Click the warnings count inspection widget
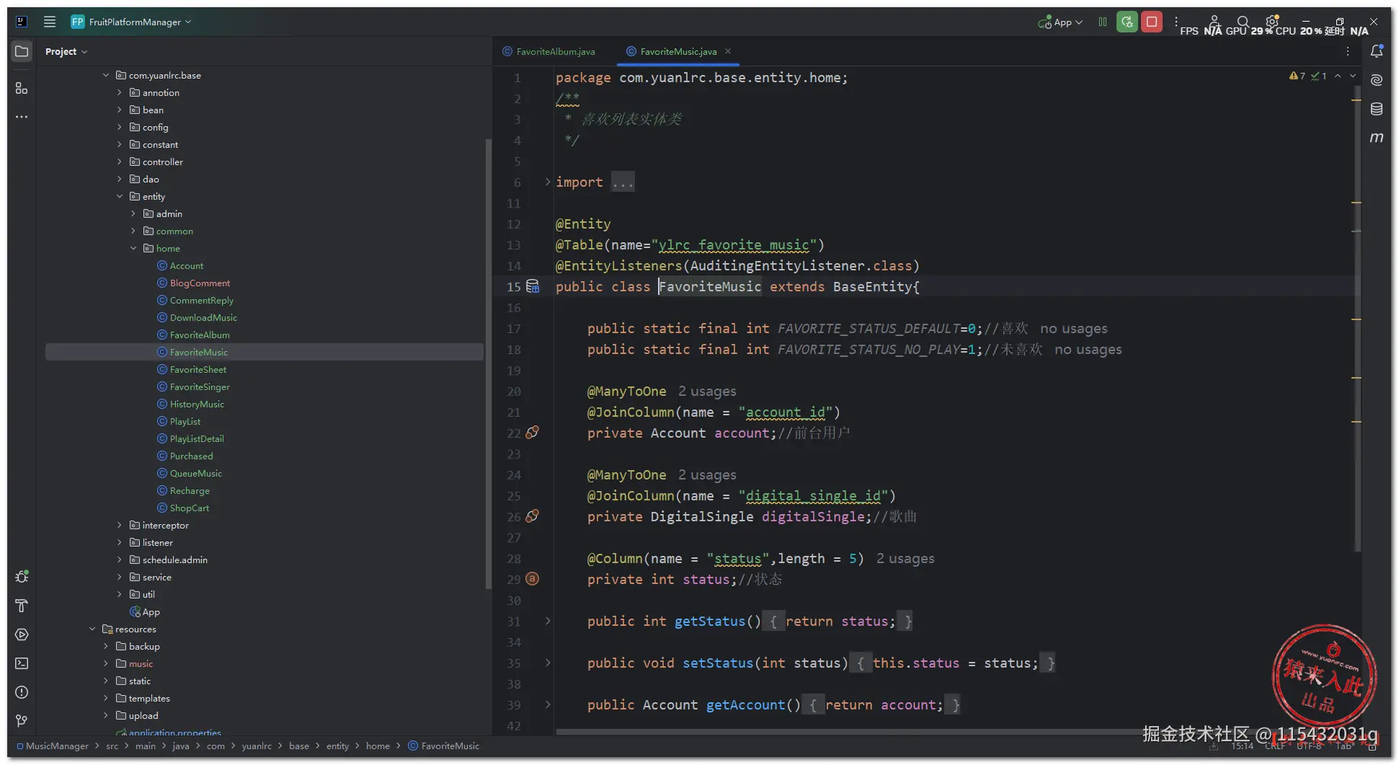 1297,76
